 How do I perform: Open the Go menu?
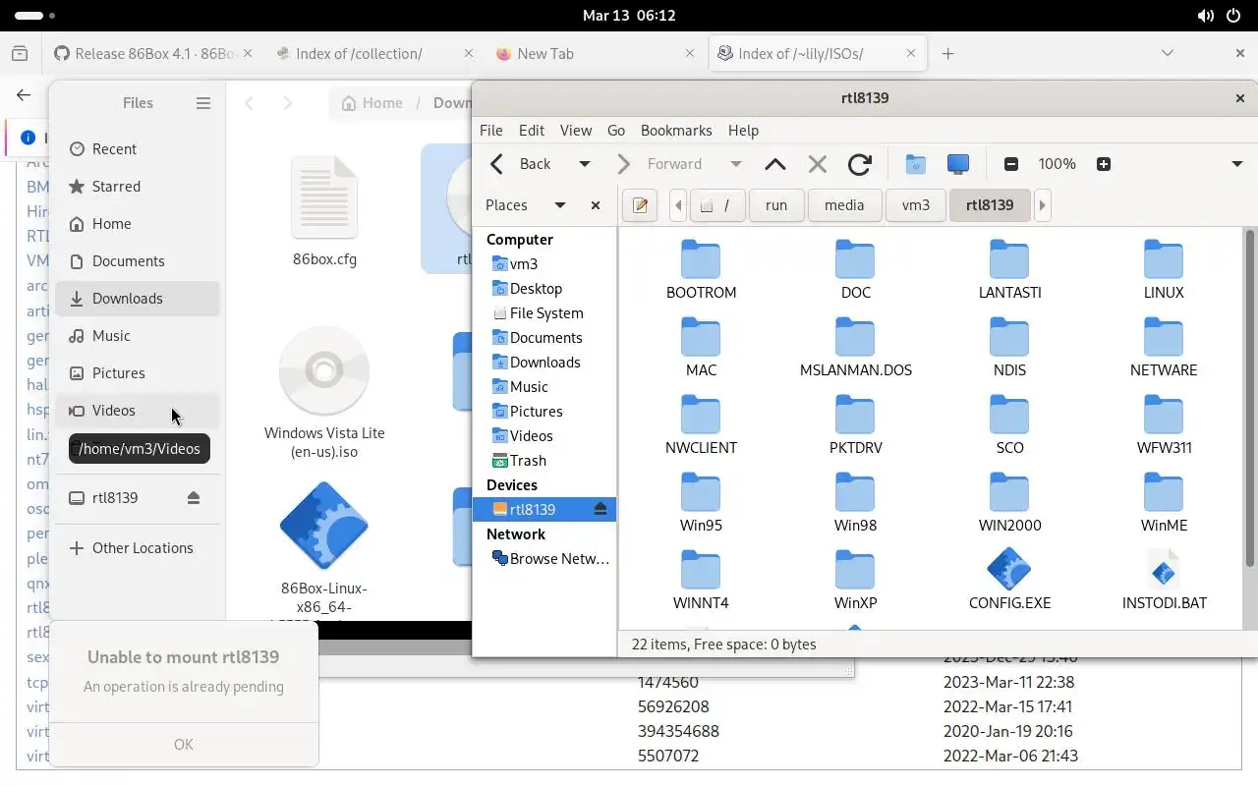tap(616, 130)
